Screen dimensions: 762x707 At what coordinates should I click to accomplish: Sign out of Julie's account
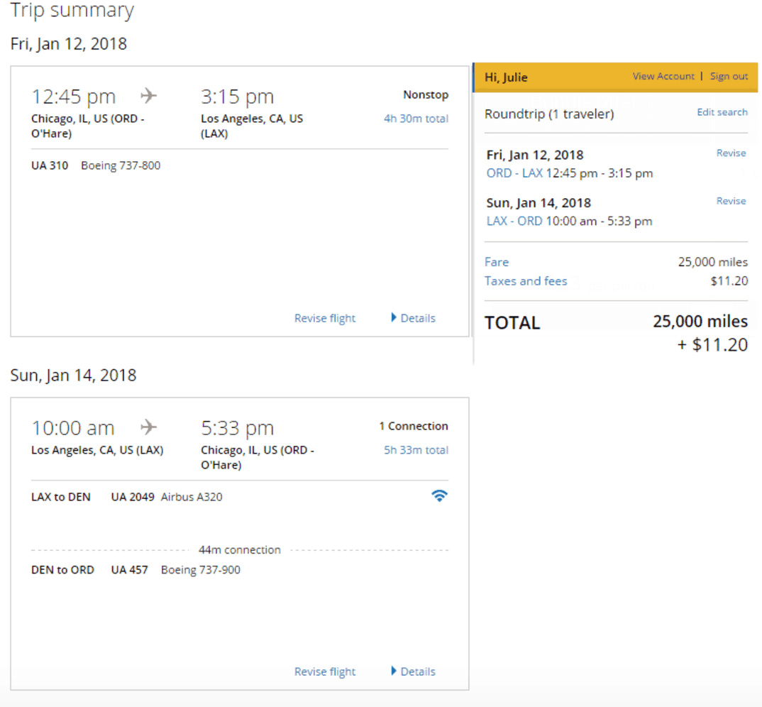tap(729, 76)
